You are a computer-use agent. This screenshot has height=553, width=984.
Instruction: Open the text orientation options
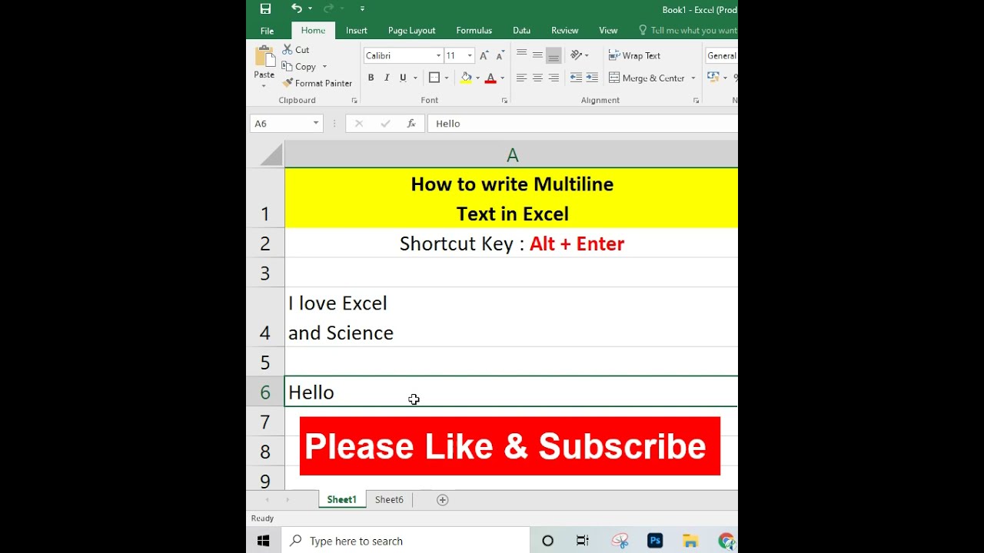[x=578, y=55]
